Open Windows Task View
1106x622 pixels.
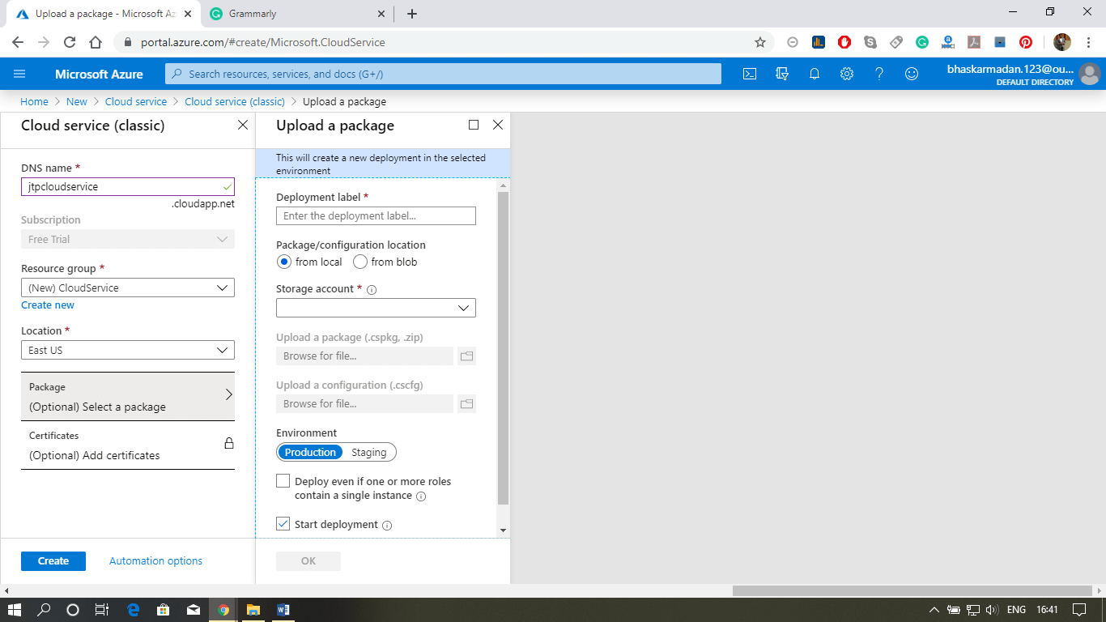pyautogui.click(x=101, y=610)
